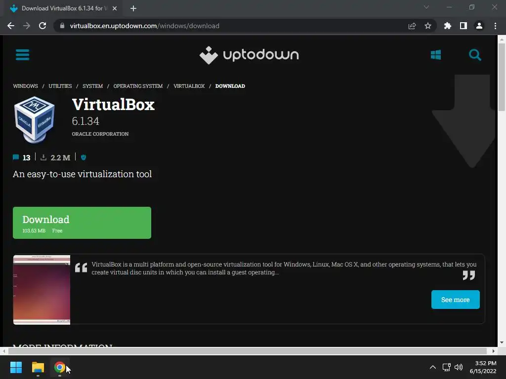Close the Download VirtualBox tab

point(115,8)
